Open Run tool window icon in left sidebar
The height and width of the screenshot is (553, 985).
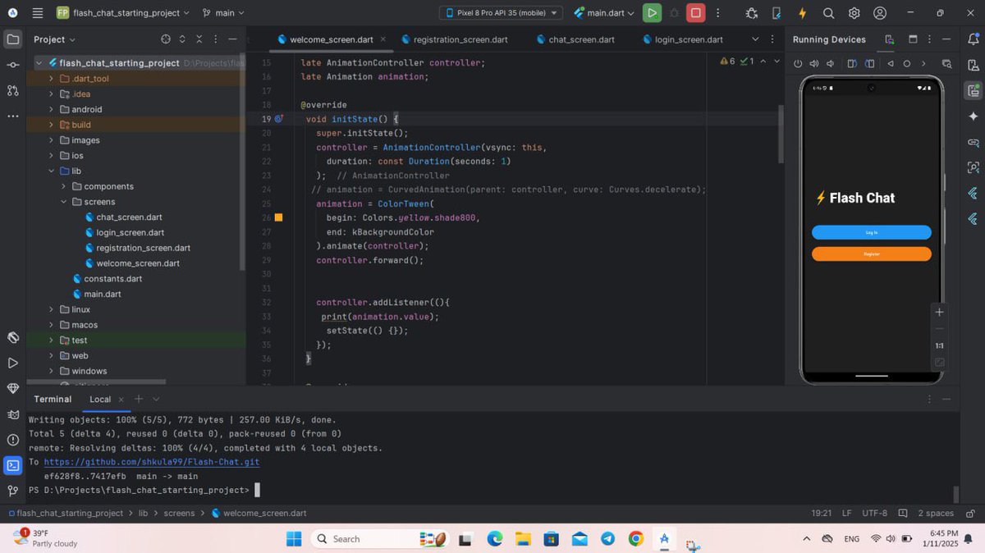[13, 363]
